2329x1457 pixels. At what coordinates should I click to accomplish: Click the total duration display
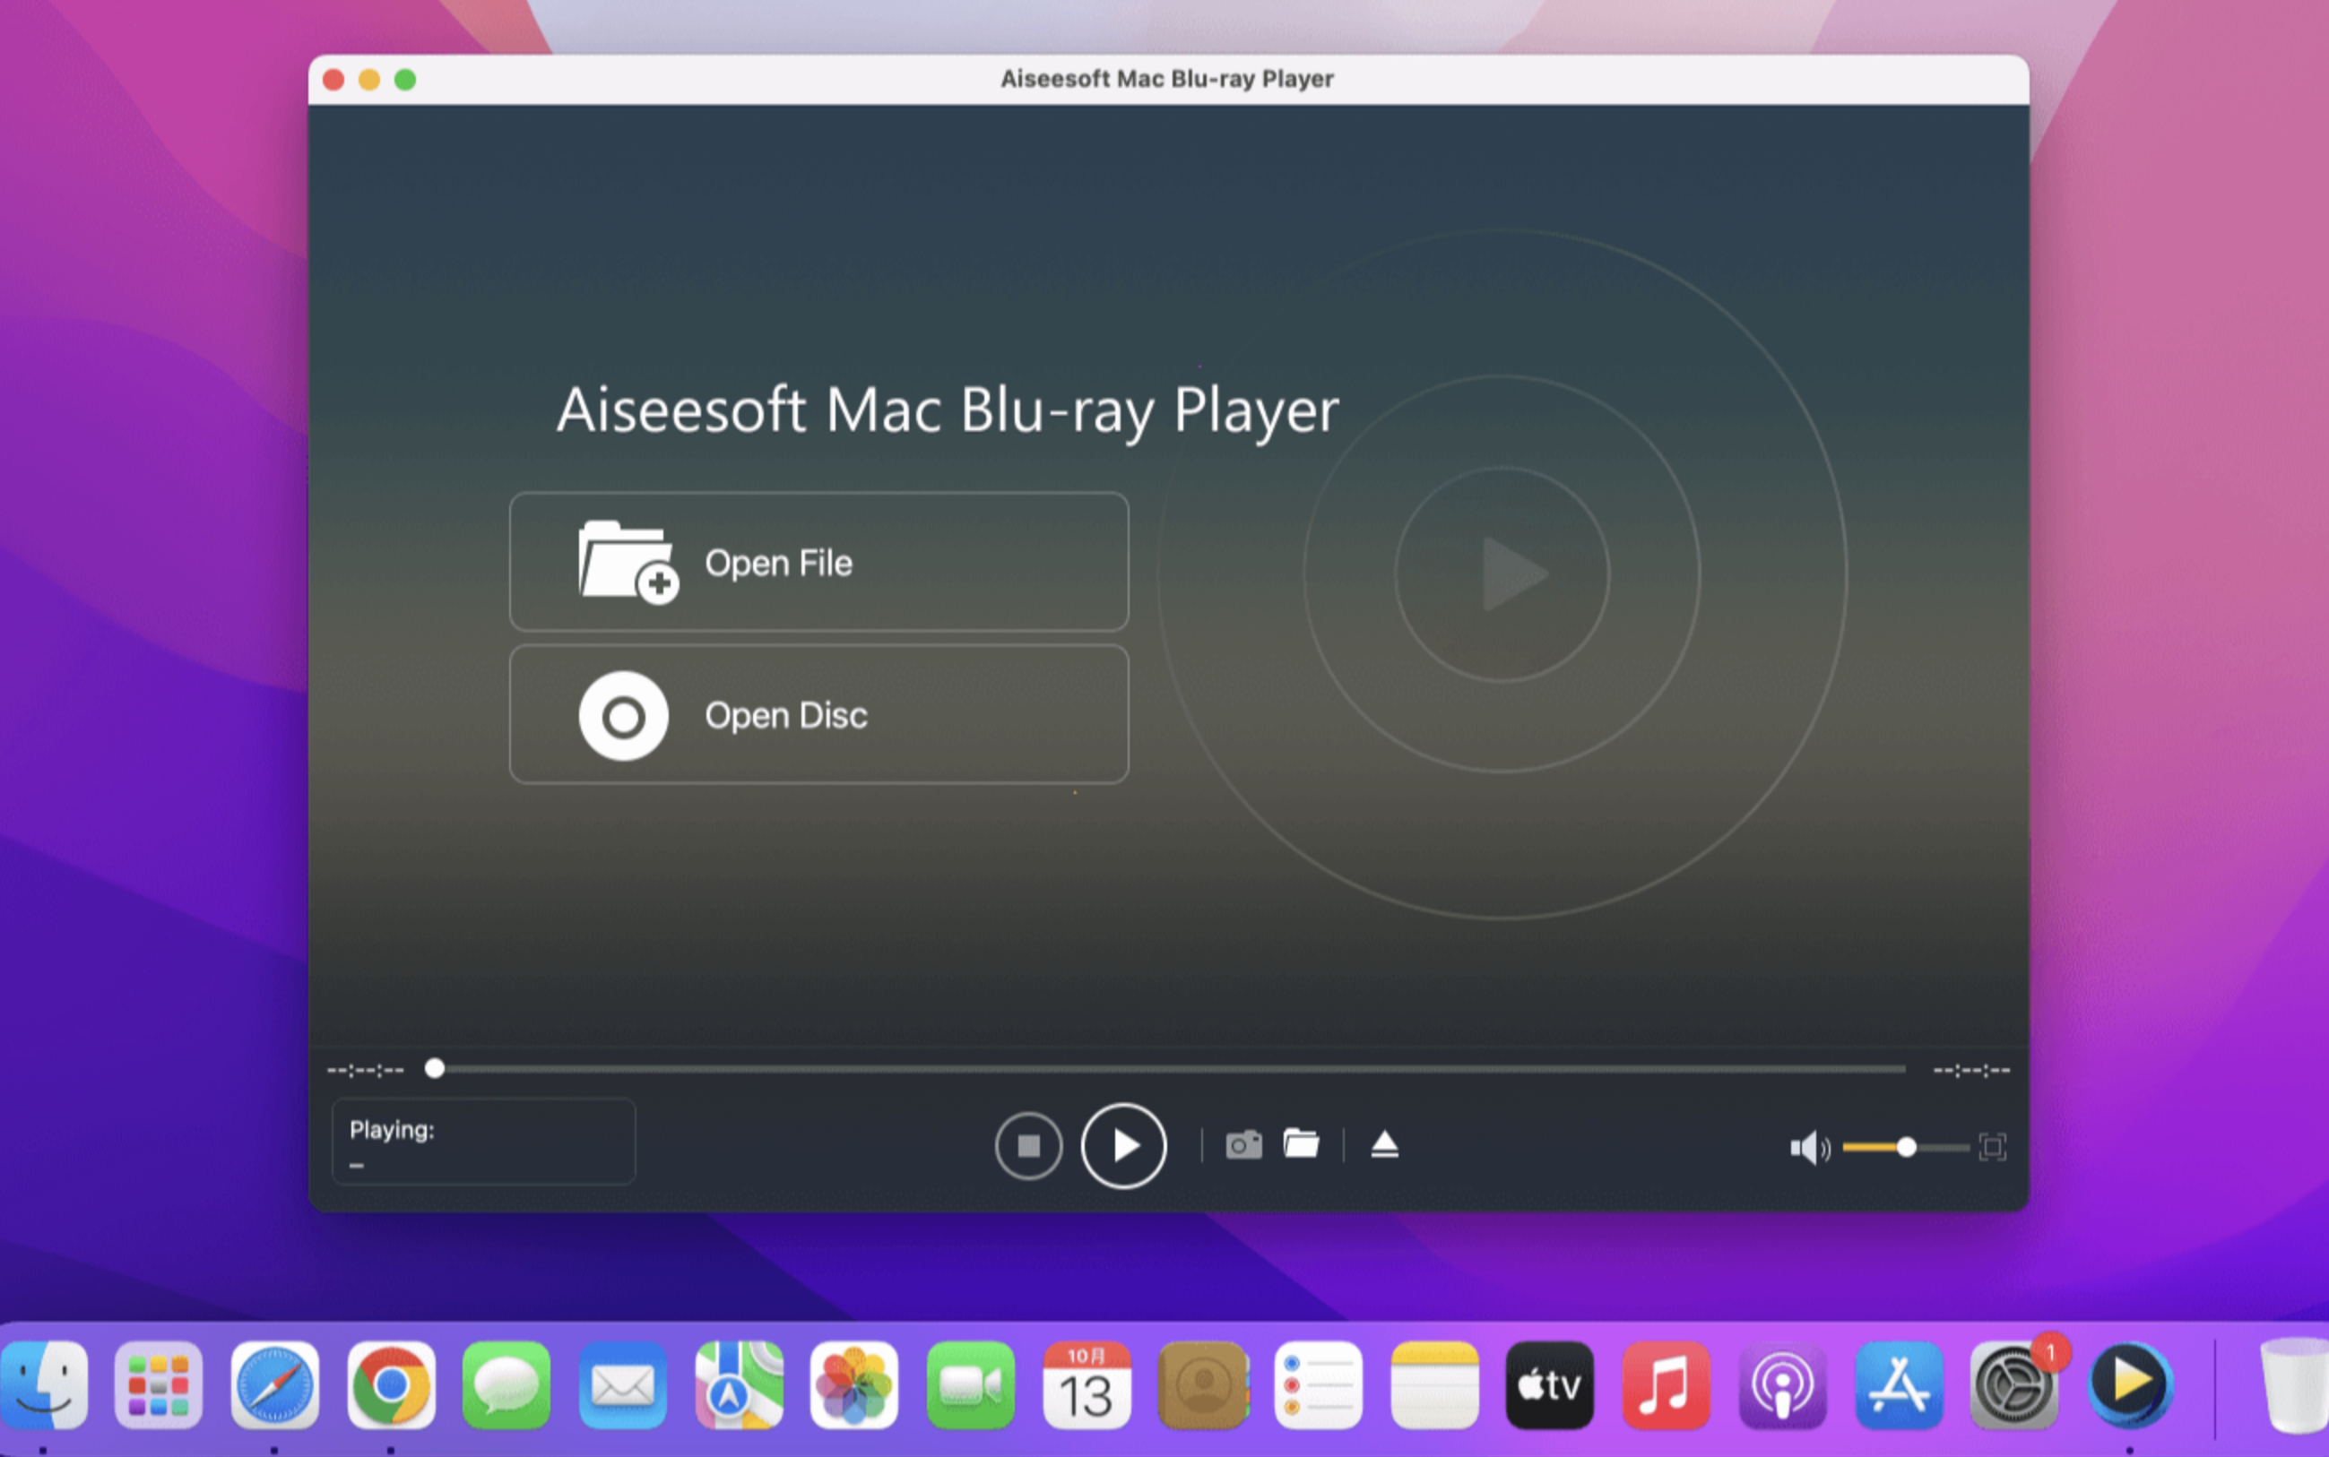(x=1971, y=1070)
